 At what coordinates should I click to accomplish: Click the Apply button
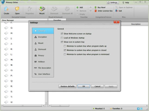(111, 86)
